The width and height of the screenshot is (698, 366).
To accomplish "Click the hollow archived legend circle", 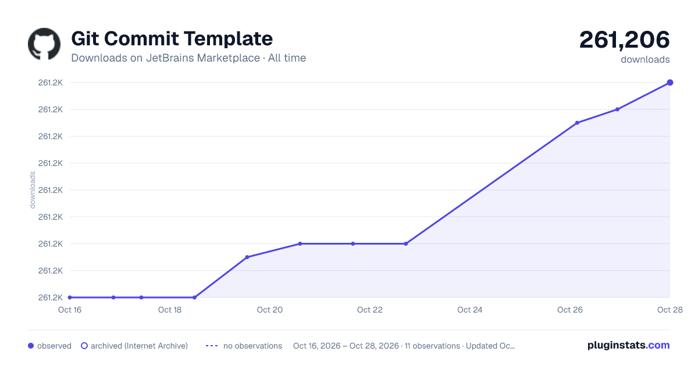I will click(84, 346).
